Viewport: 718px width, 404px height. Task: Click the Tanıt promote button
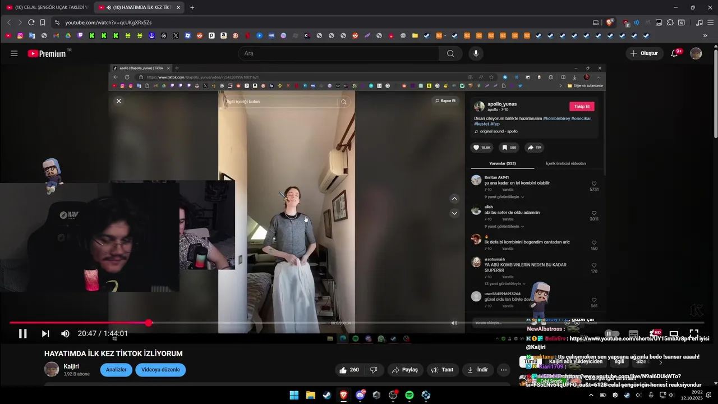pyautogui.click(x=443, y=370)
